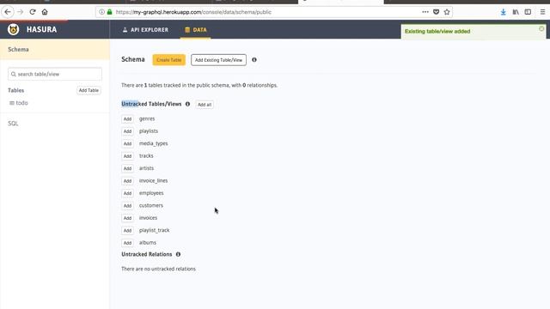Click the 'invoice_lines' table name
This screenshot has width=550, height=309.
point(153,180)
